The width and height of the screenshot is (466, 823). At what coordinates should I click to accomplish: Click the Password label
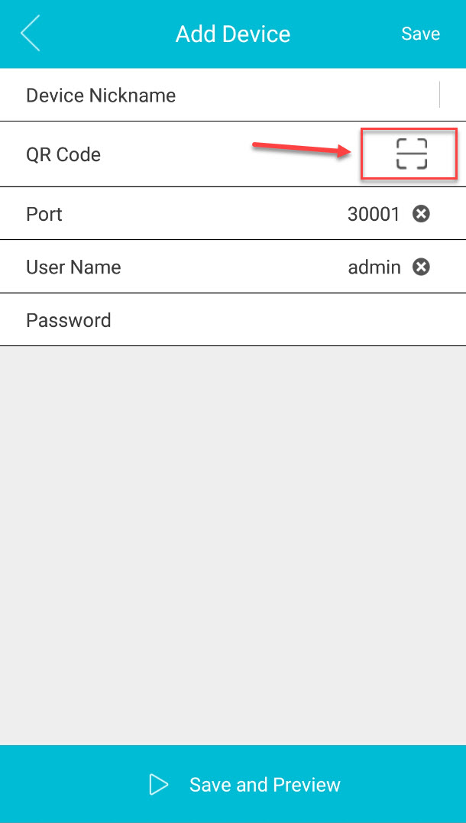click(69, 320)
